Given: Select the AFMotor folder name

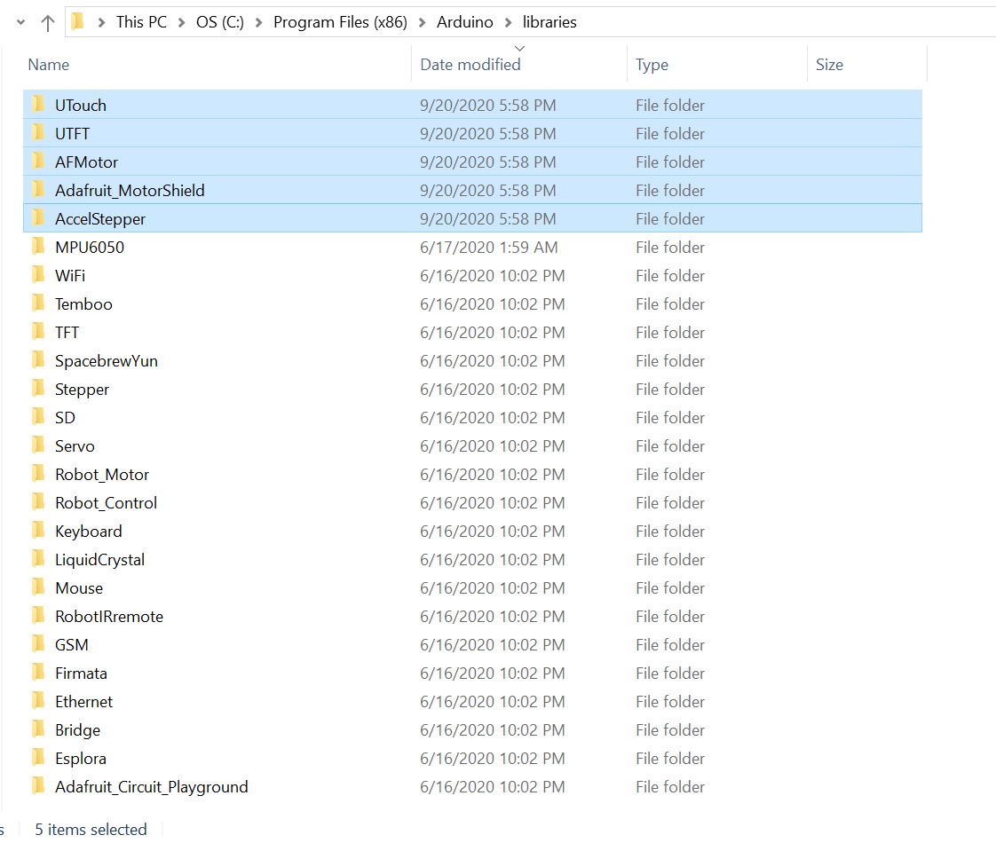Looking at the screenshot, I should (86, 162).
